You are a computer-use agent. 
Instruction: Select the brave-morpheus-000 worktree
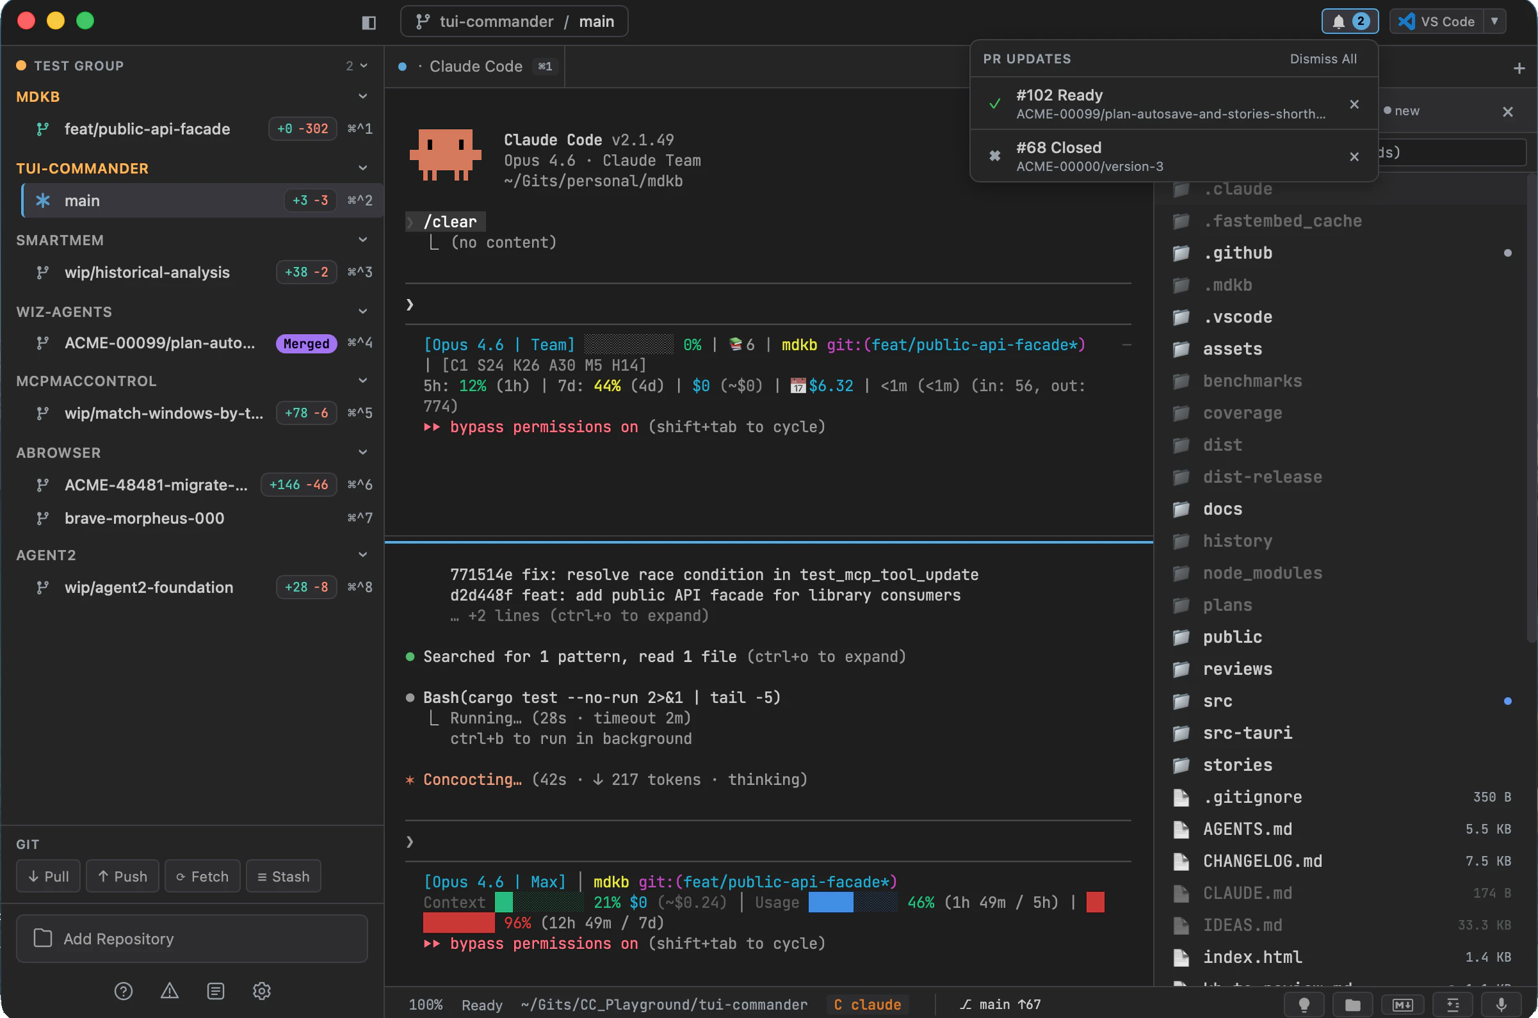pos(143,517)
